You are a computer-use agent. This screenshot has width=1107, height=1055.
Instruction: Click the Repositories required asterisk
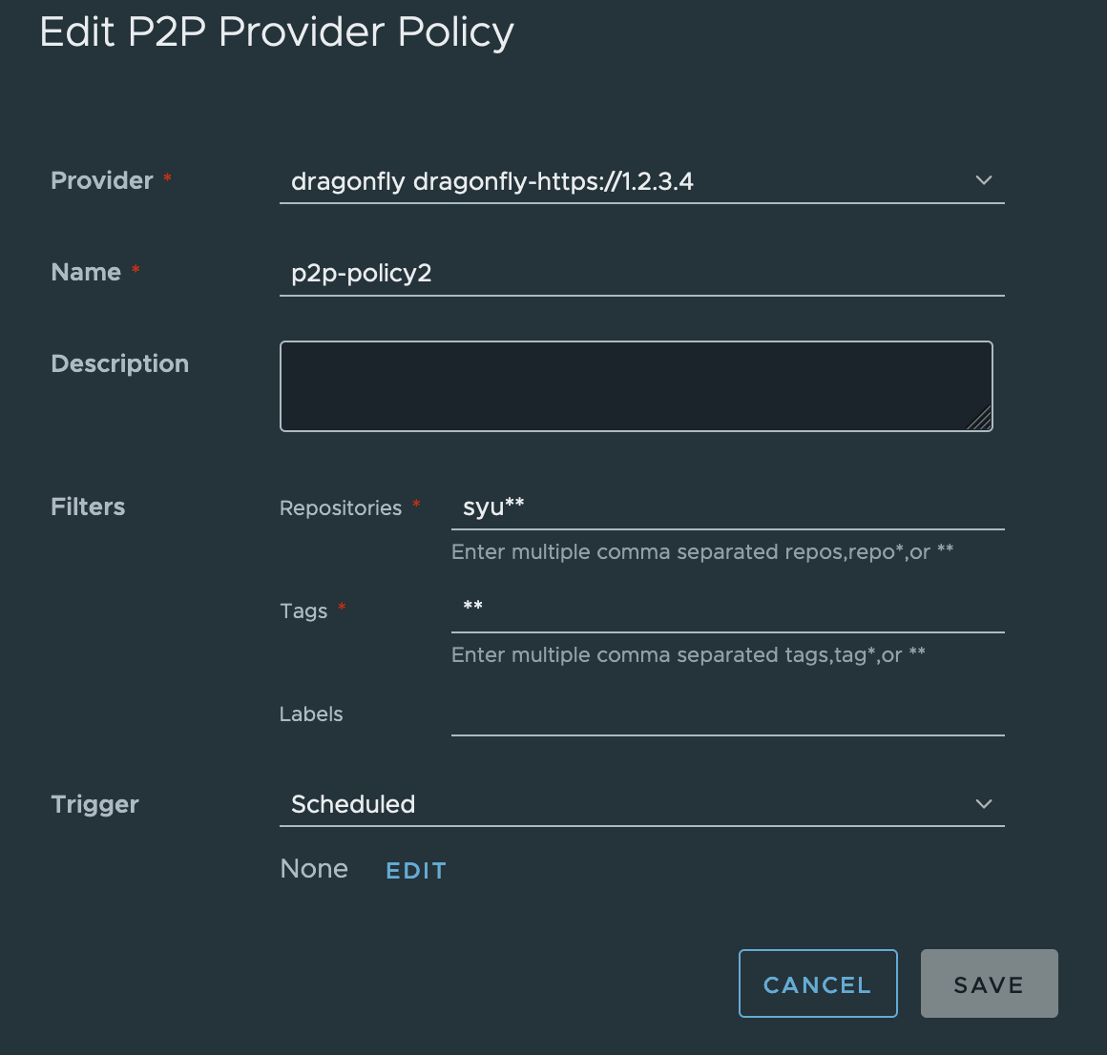(x=417, y=505)
